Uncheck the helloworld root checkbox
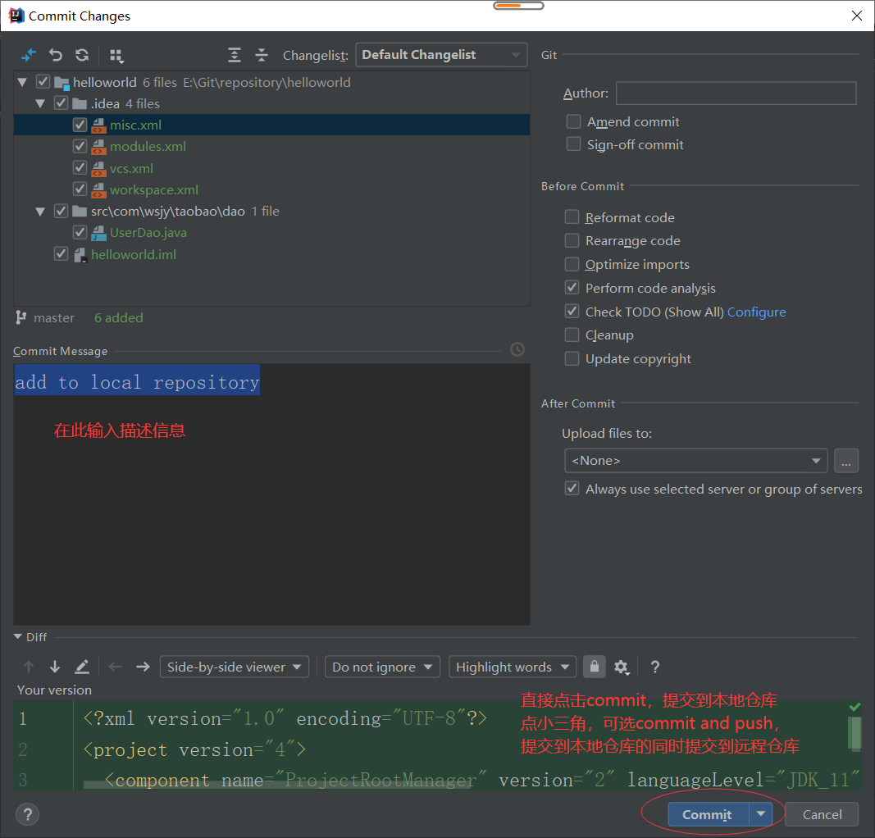875x838 pixels. click(43, 81)
